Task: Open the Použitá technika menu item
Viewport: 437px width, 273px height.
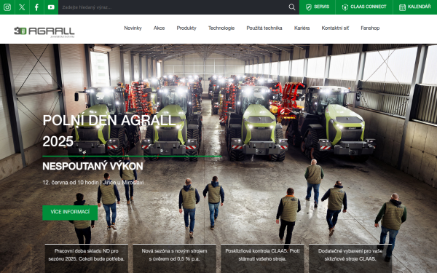Action: 264,28
